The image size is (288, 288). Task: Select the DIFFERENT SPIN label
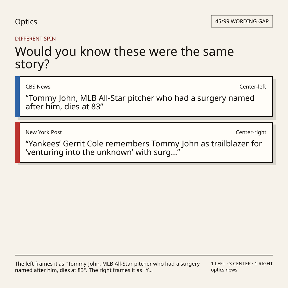click(35, 39)
